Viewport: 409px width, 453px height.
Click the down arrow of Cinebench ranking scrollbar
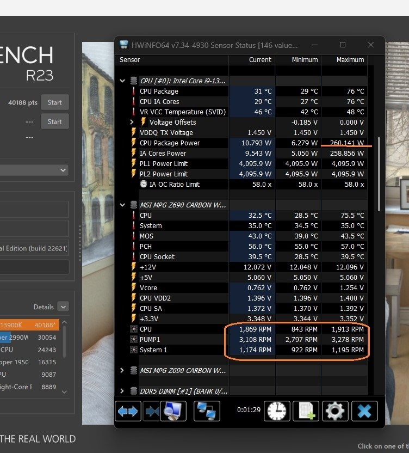tap(64, 392)
